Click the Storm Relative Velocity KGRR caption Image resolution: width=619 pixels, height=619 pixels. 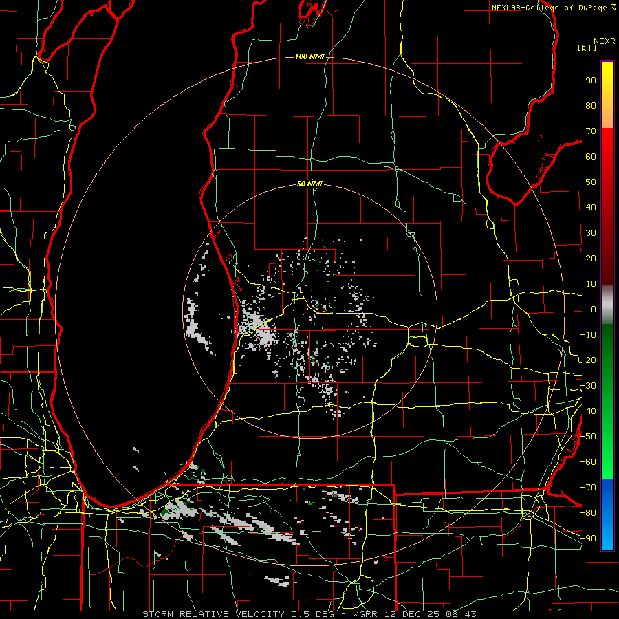tap(309, 614)
